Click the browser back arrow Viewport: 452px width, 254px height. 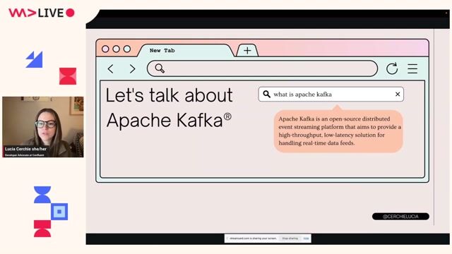(110, 69)
